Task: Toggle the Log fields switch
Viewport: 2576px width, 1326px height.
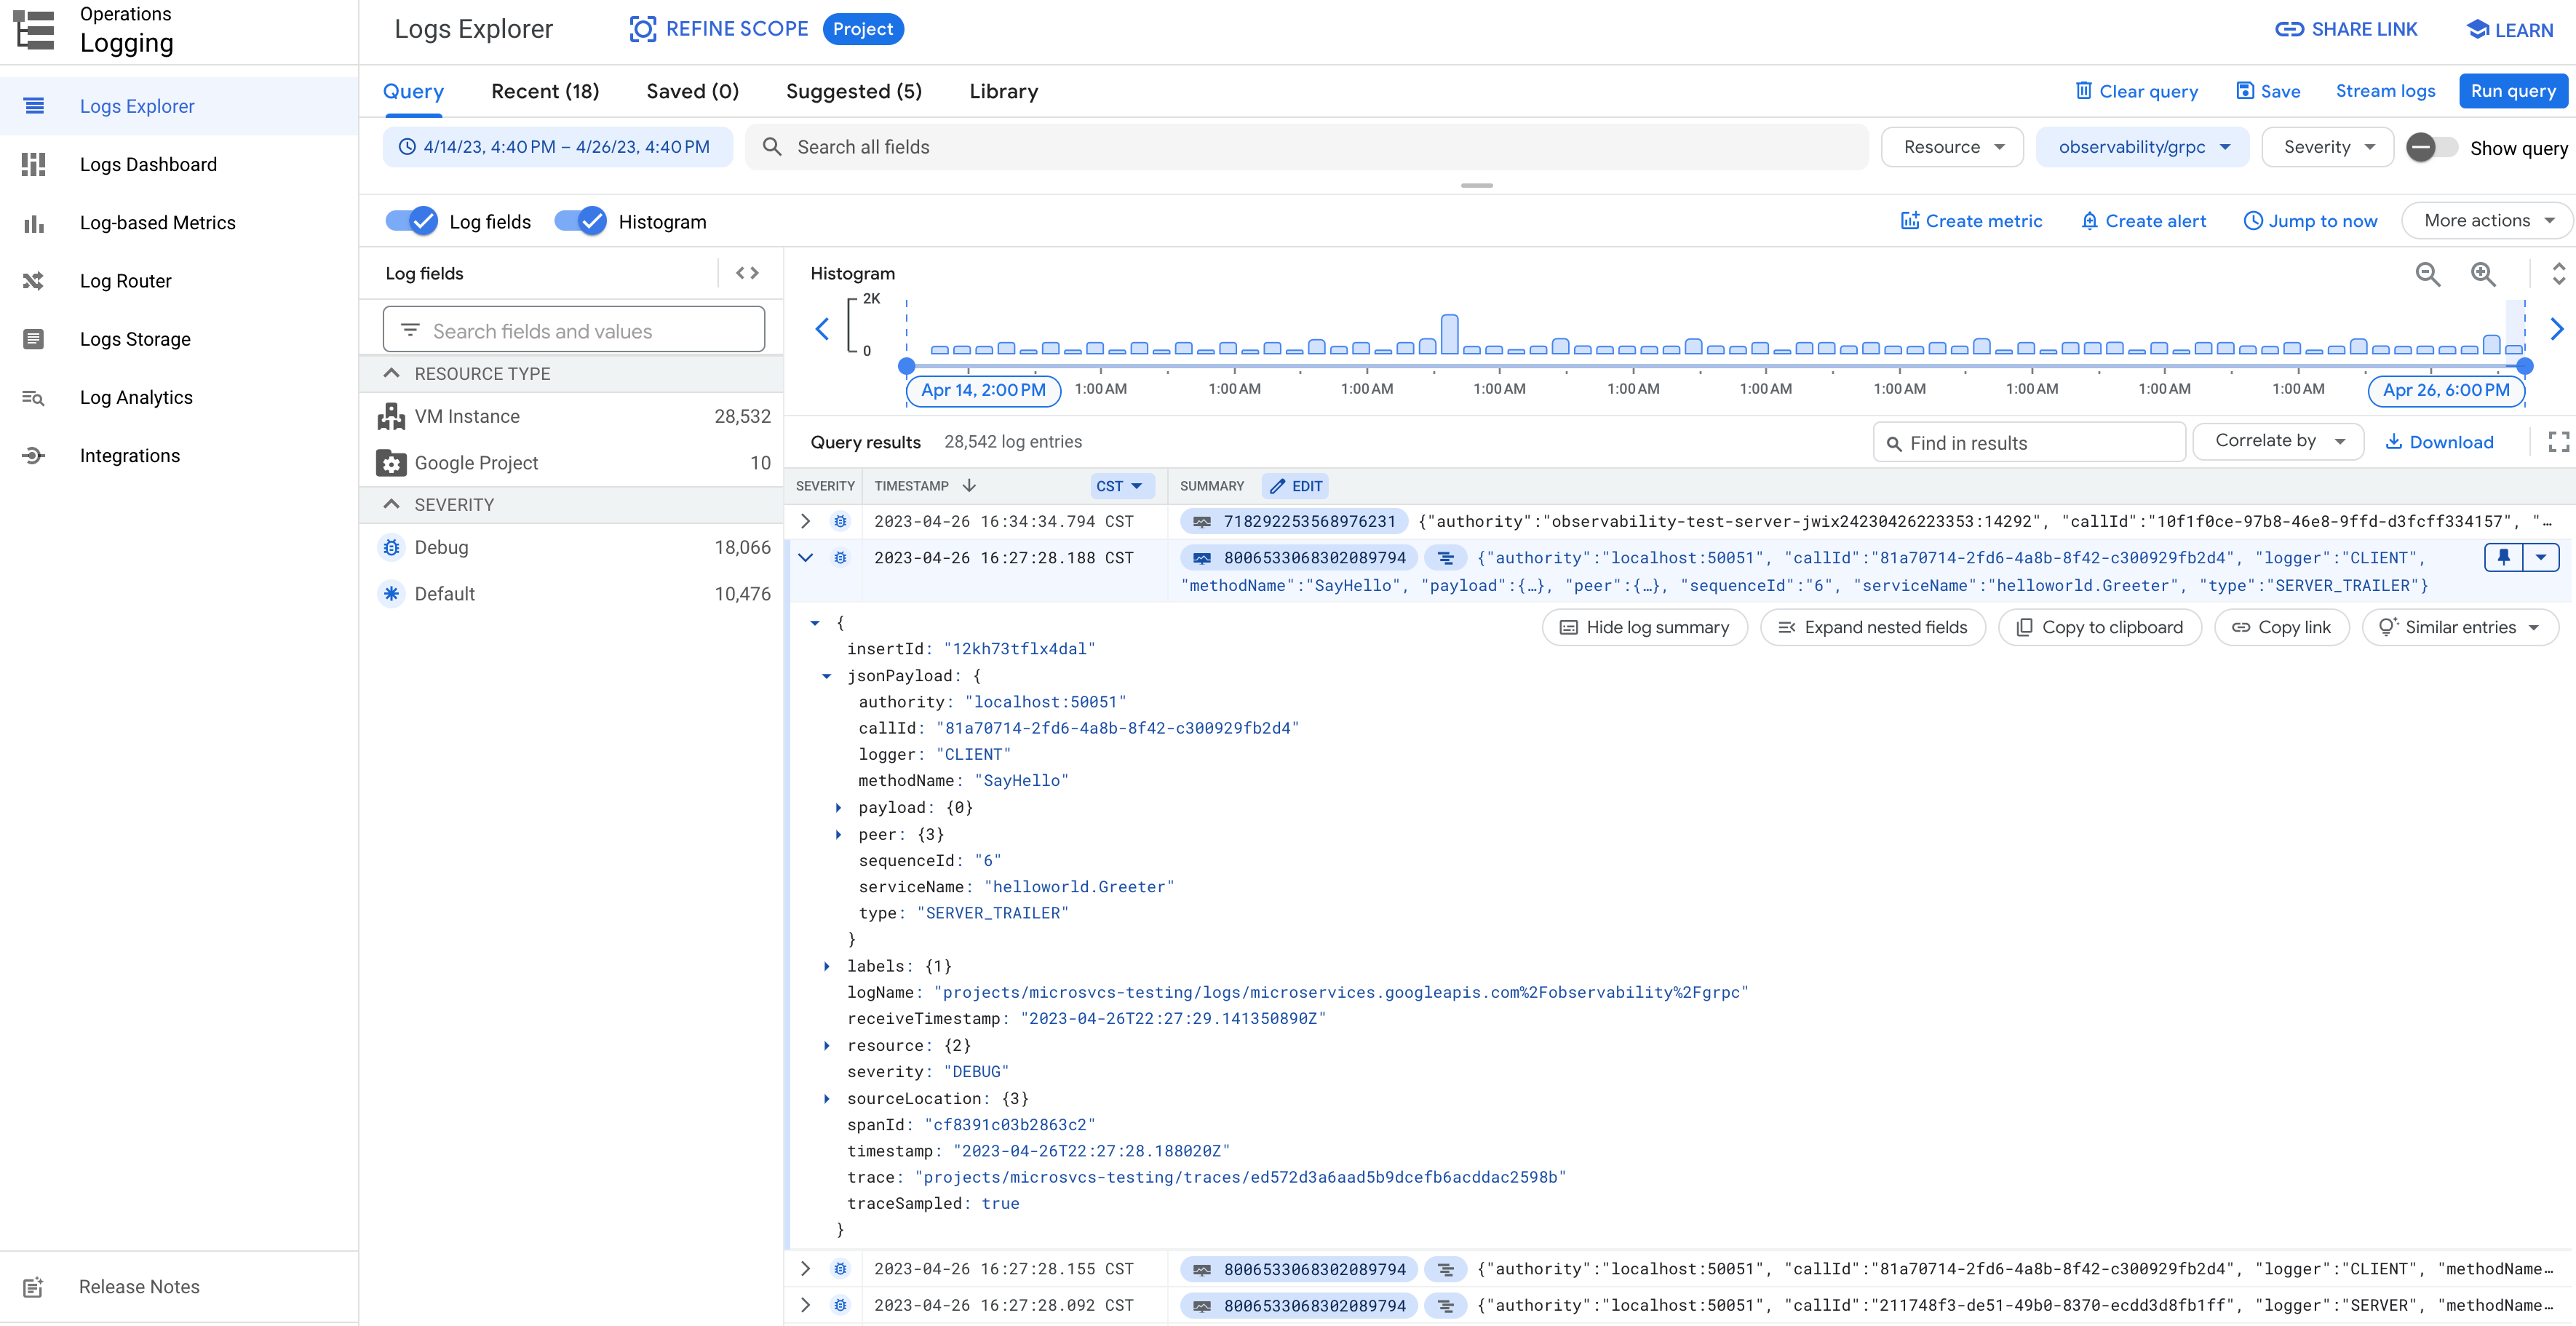Action: (411, 221)
